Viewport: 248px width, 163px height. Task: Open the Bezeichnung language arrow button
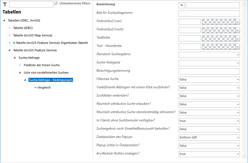click(182, 5)
